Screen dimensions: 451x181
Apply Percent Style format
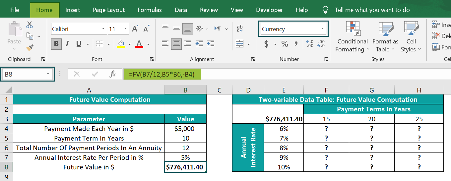(x=285, y=44)
